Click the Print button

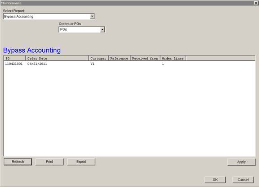tap(49, 162)
